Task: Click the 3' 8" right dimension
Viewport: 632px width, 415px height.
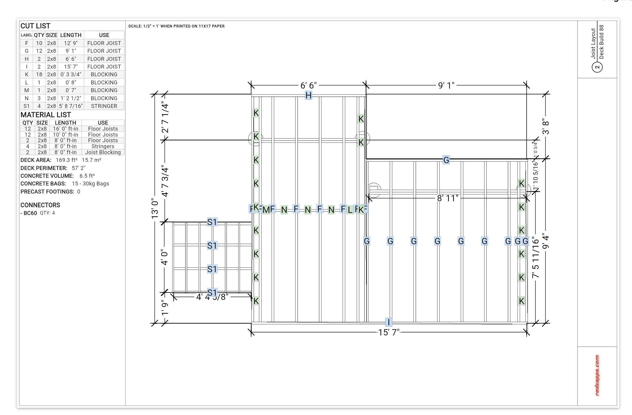Action: point(546,126)
